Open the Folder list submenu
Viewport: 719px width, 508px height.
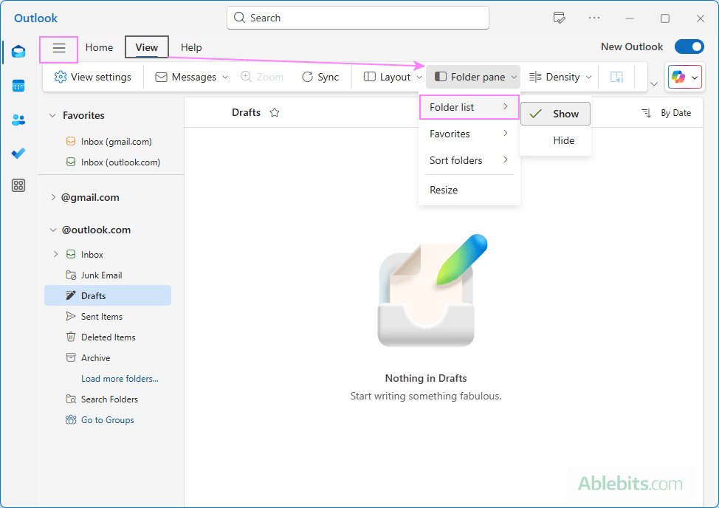click(x=469, y=107)
